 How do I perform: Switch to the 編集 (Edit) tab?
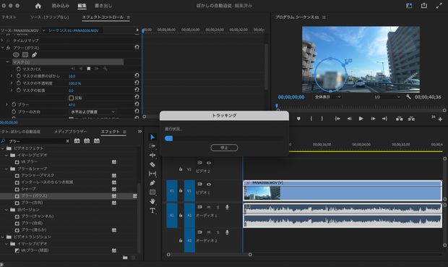[82, 6]
